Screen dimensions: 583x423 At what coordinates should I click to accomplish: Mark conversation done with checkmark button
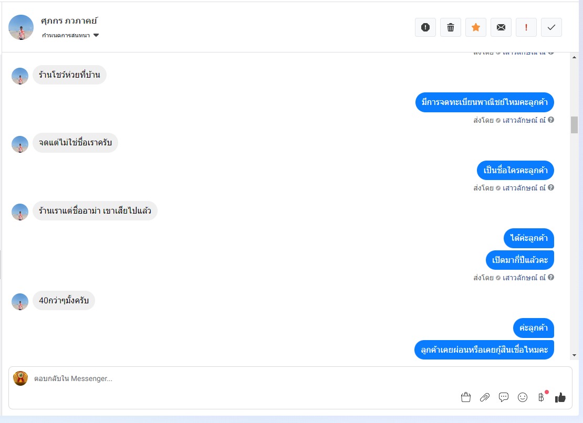551,27
